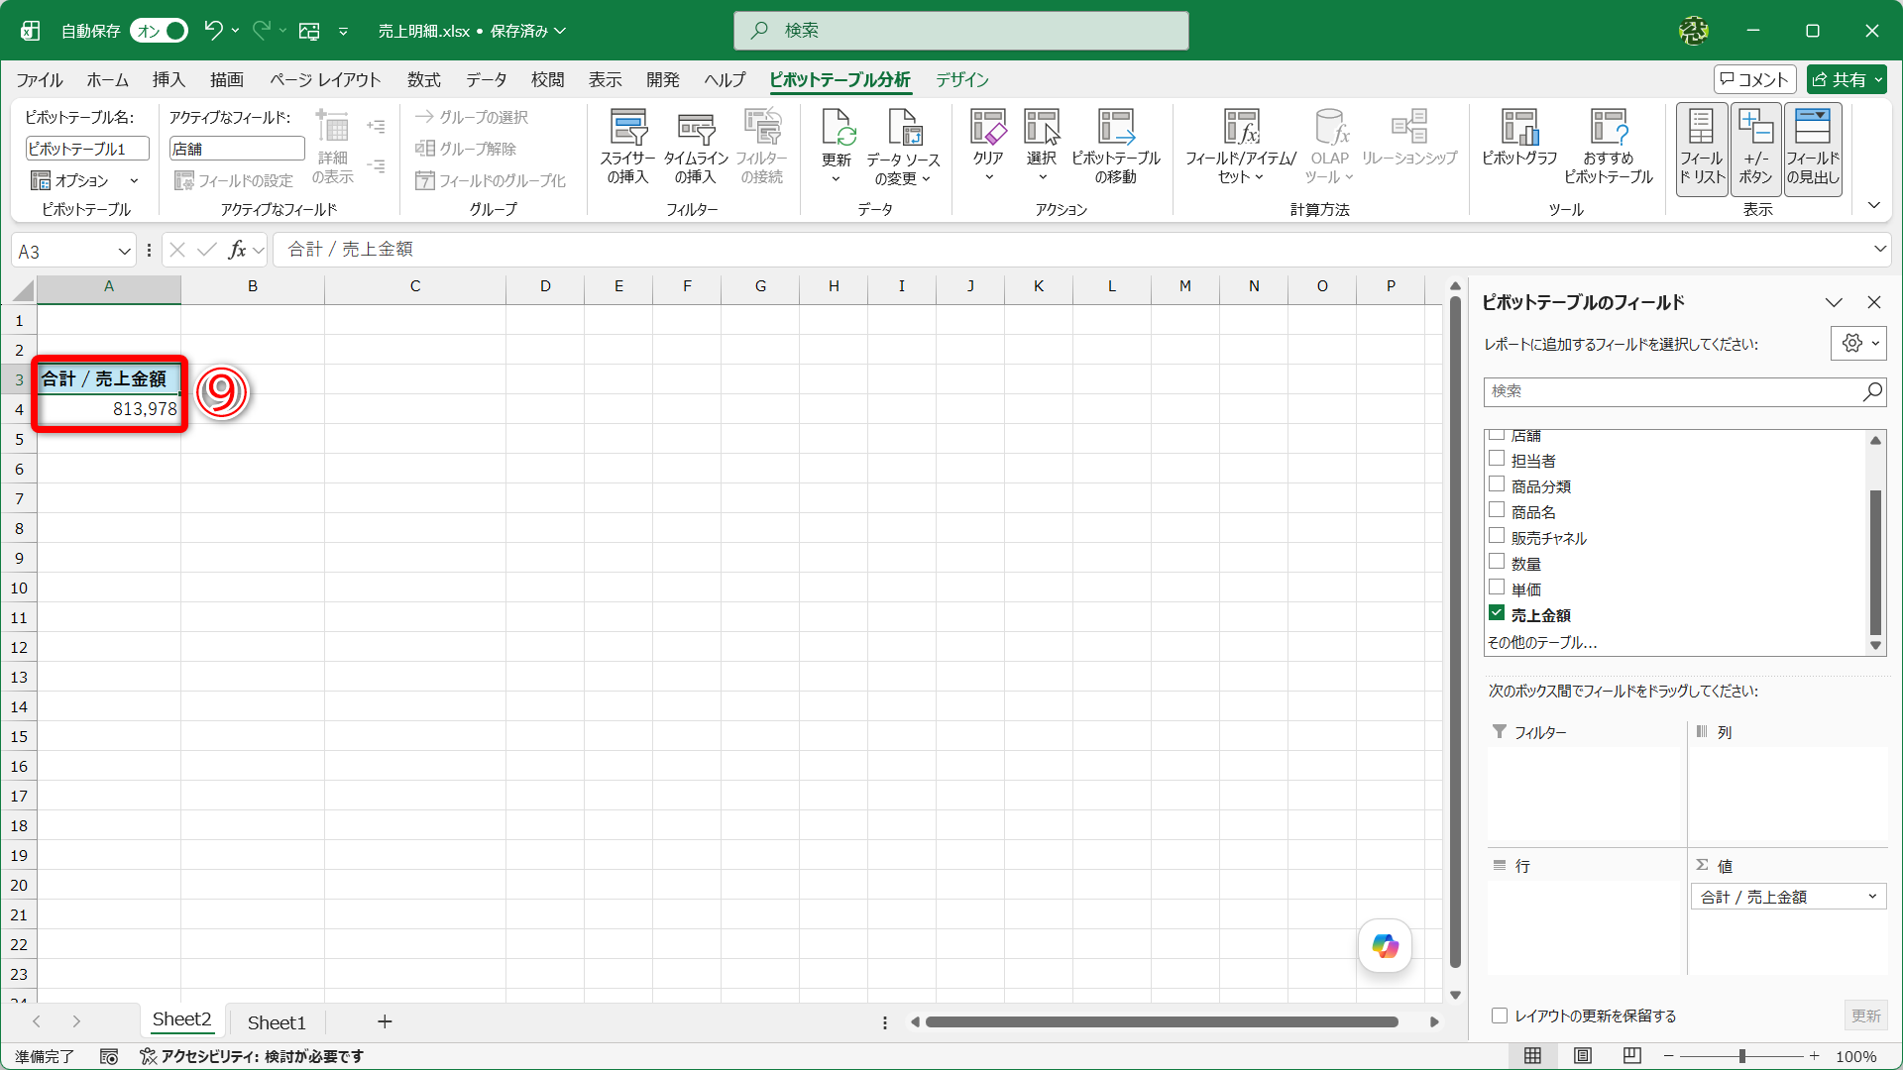The width and height of the screenshot is (1903, 1070).
Task: Check the 担当者 field checkbox
Action: pos(1497,459)
